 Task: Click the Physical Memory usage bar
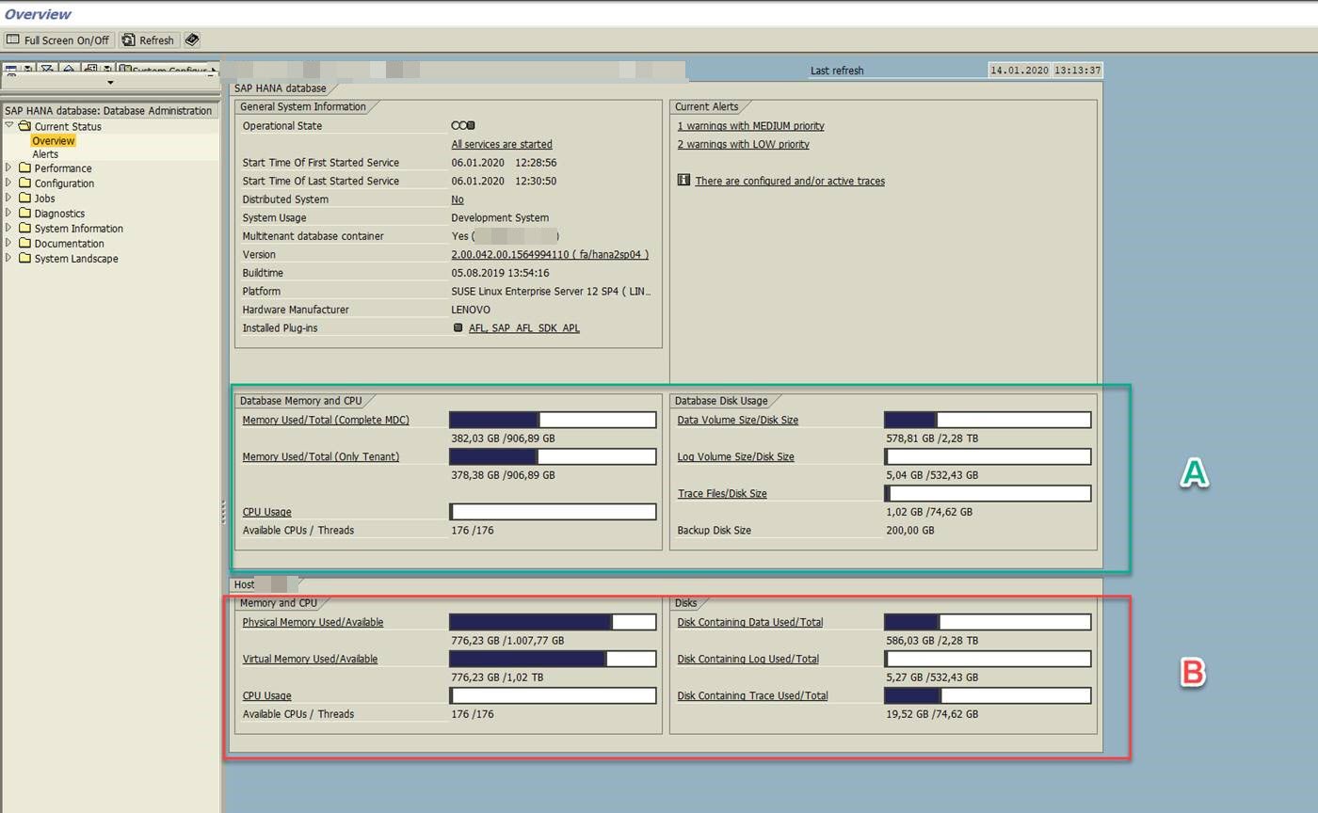[553, 622]
